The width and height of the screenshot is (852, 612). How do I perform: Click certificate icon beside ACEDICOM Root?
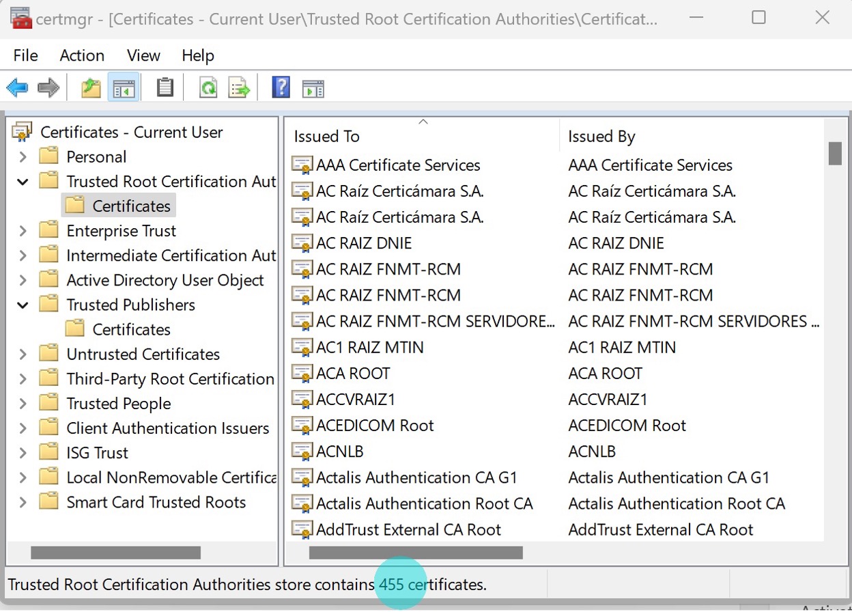pyautogui.click(x=302, y=425)
